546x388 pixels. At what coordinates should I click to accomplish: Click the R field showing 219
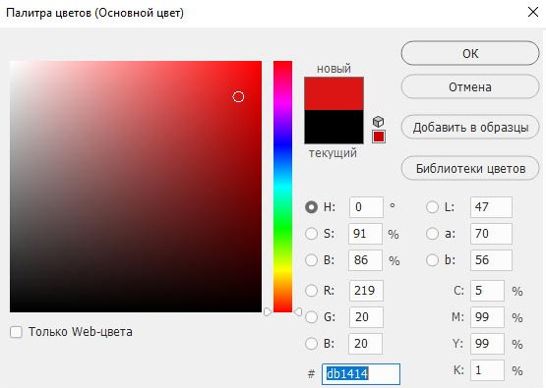366,291
